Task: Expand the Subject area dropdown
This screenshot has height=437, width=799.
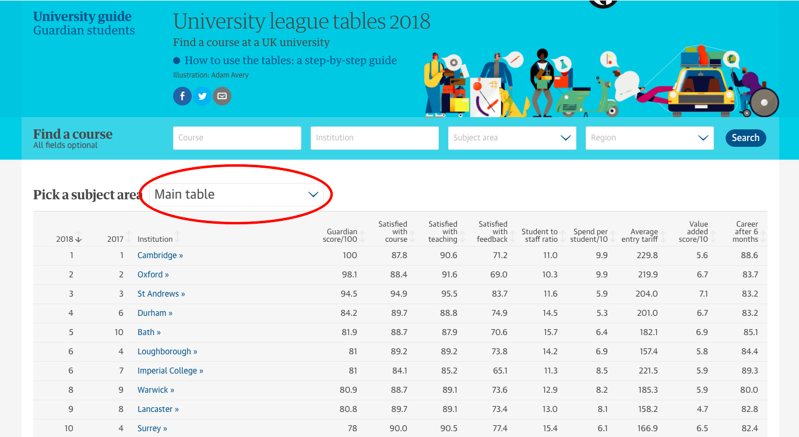Action: pyautogui.click(x=512, y=138)
